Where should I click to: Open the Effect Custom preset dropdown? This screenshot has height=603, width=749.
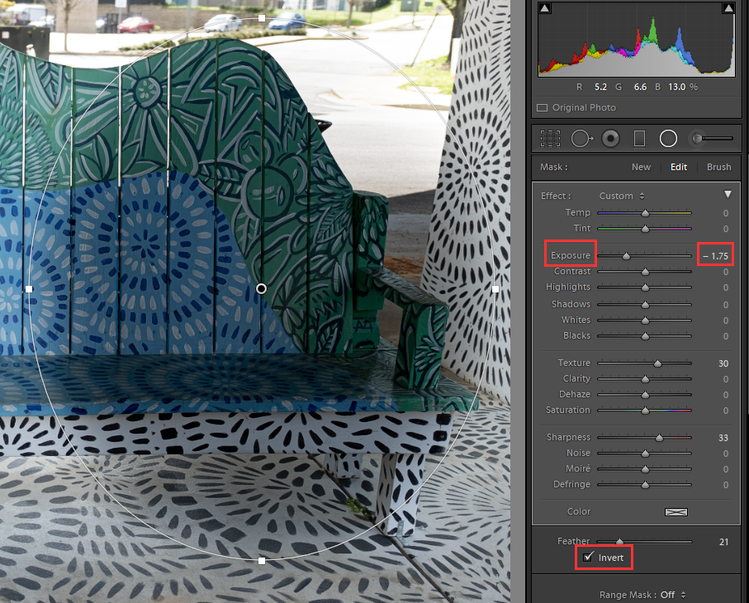pyautogui.click(x=621, y=196)
